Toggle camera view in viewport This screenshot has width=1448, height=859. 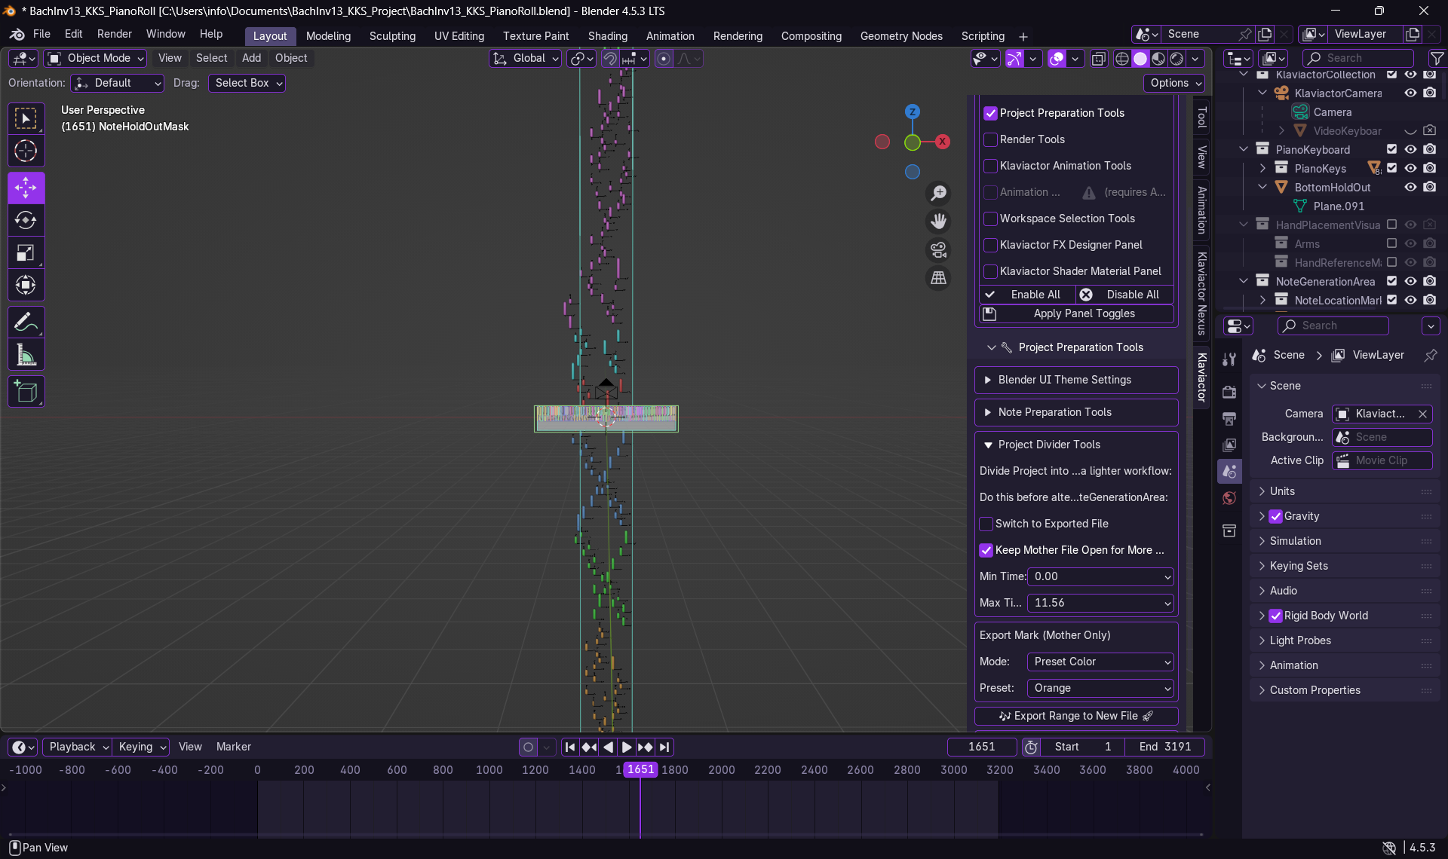tap(938, 249)
